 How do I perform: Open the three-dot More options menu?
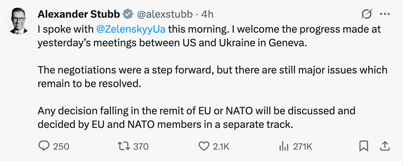coord(385,14)
